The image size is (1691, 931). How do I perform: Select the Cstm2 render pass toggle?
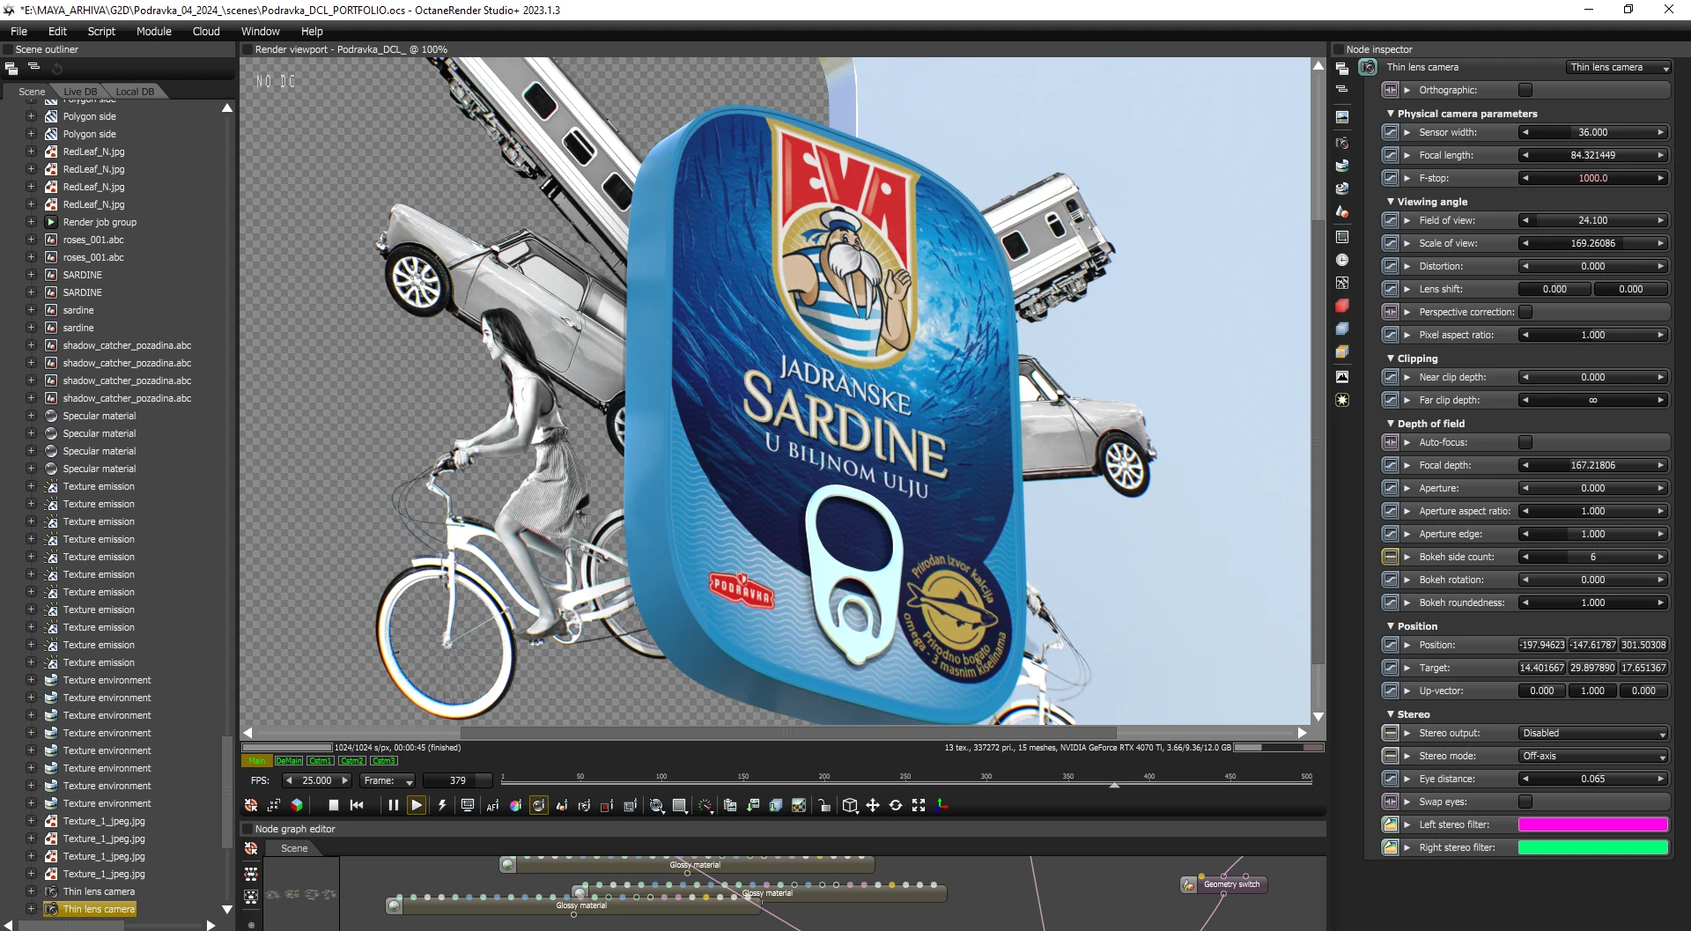pyautogui.click(x=352, y=761)
